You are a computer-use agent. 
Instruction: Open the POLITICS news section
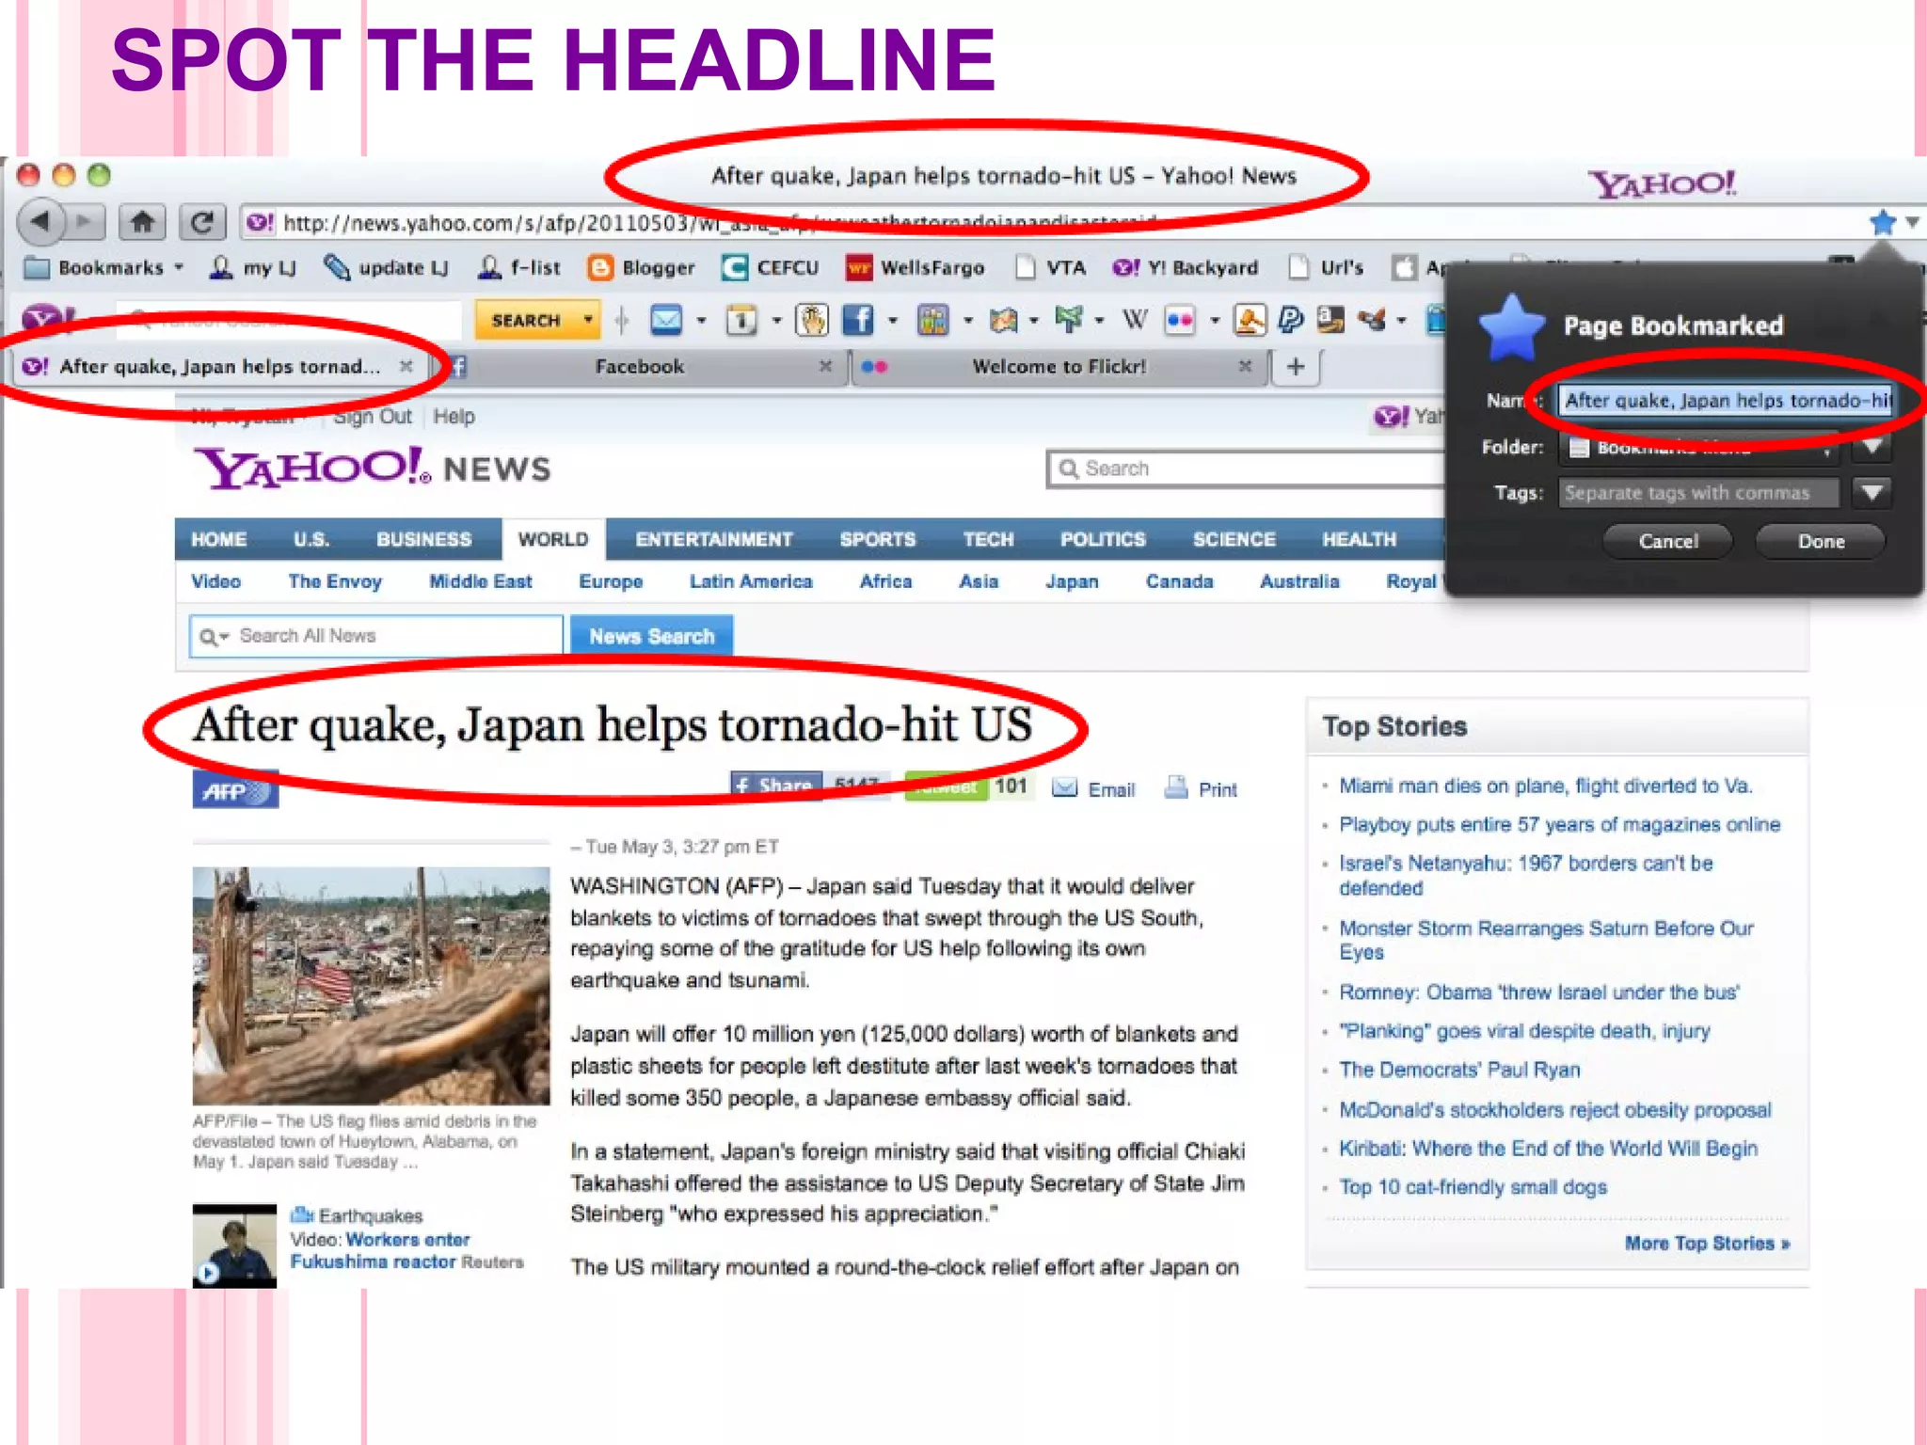(x=1103, y=540)
